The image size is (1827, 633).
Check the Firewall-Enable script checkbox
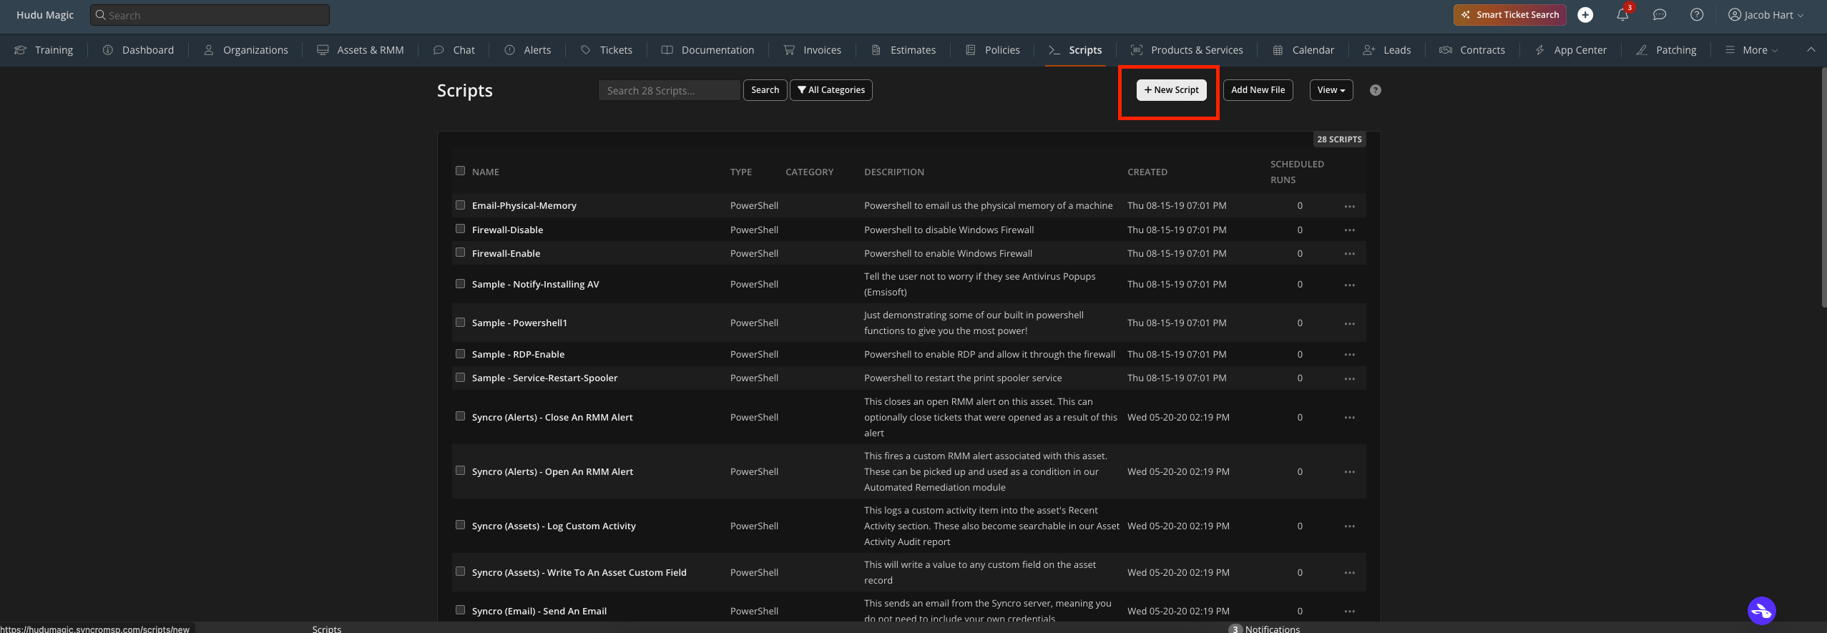[460, 252]
